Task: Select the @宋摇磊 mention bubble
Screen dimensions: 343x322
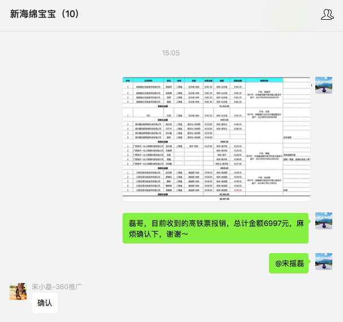Action: (x=289, y=263)
